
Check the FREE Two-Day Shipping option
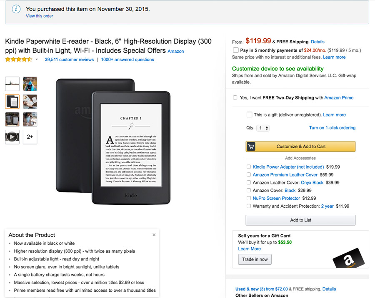(236, 98)
